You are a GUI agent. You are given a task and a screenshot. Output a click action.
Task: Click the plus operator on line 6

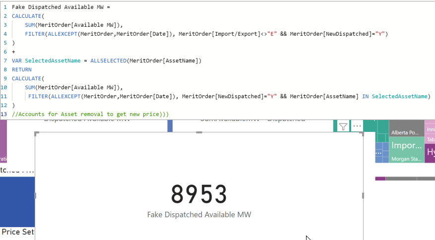pyautogui.click(x=13, y=52)
